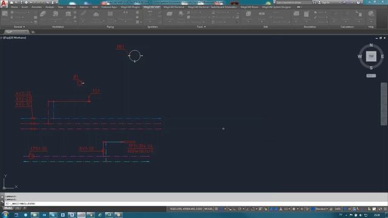Click the Model layout tab button
Image resolution: width=388 pixels, height=218 pixels.
pos(8,208)
